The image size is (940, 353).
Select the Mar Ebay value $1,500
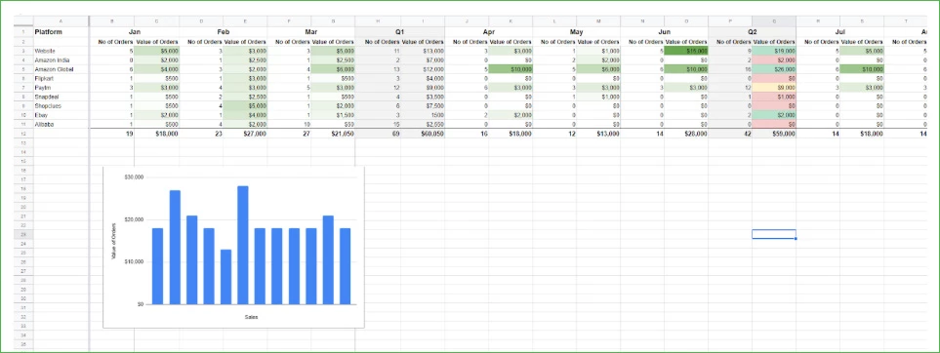[333, 115]
